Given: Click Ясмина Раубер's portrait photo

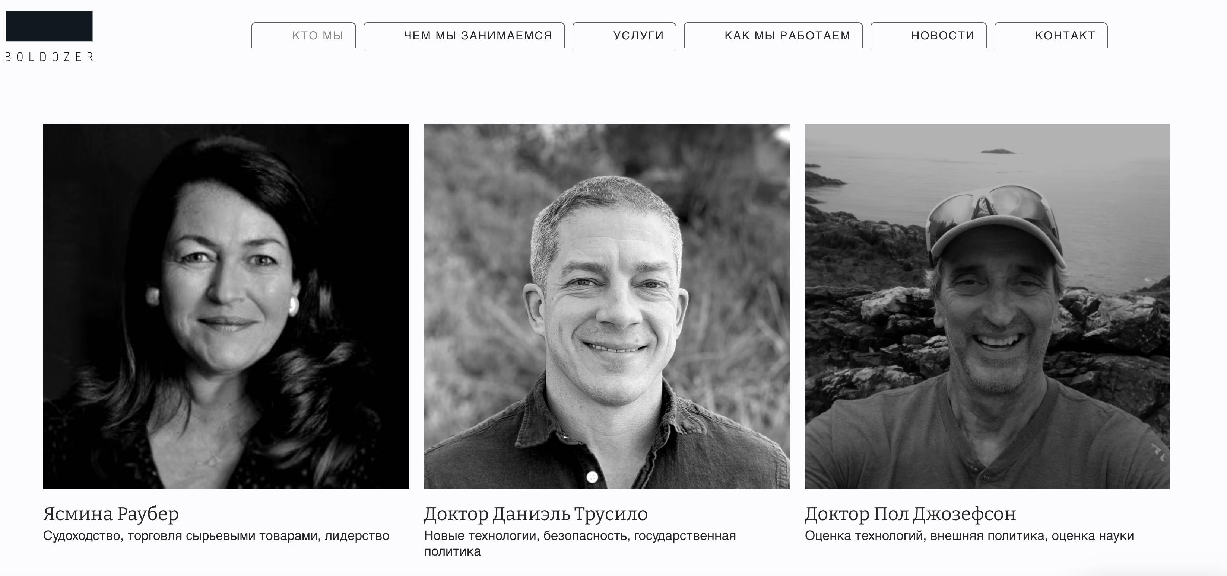Looking at the screenshot, I should pyautogui.click(x=226, y=306).
